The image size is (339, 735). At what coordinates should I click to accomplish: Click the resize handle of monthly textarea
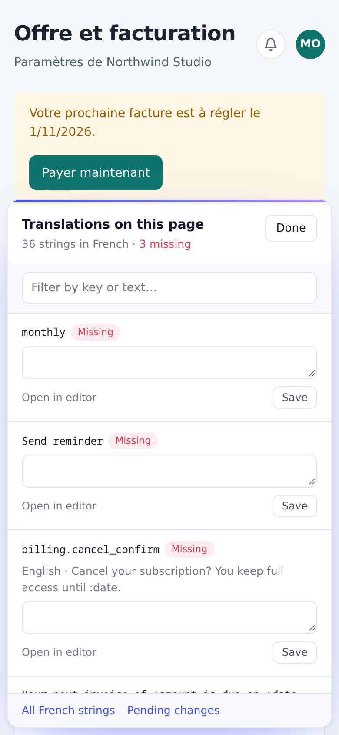point(312,374)
